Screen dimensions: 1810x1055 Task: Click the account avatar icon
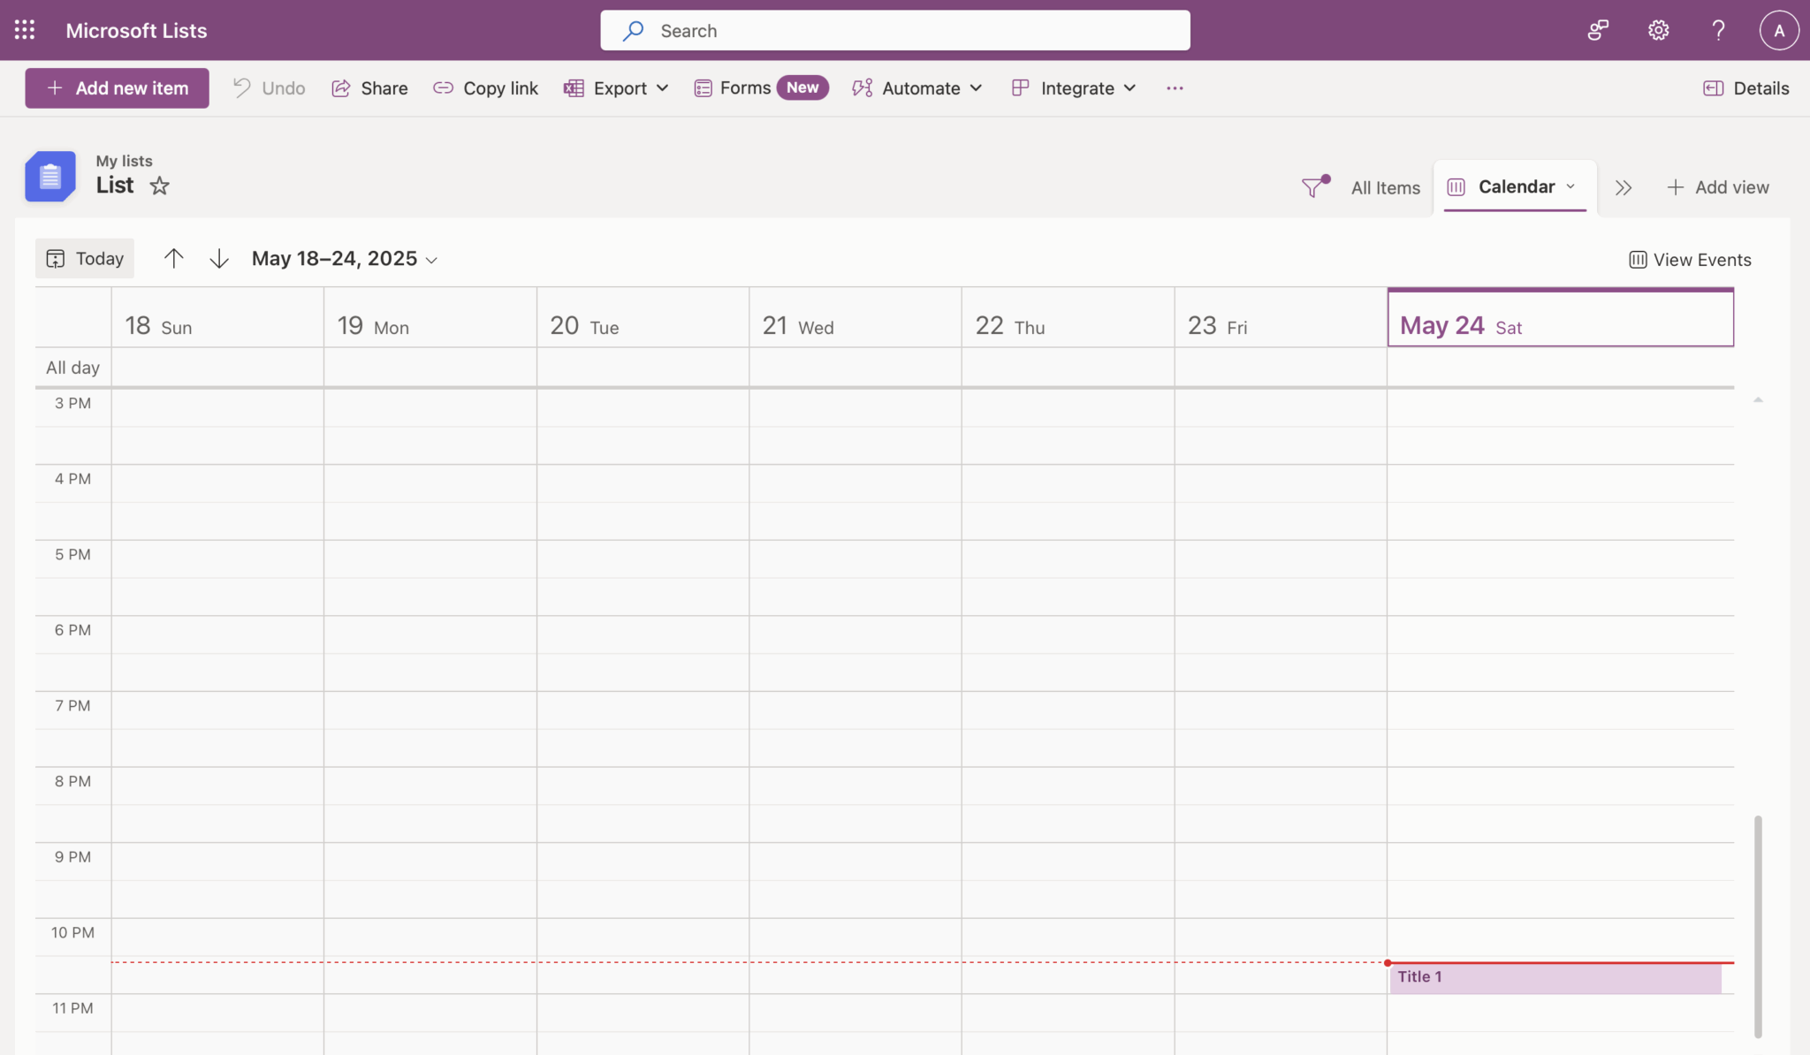coord(1777,29)
